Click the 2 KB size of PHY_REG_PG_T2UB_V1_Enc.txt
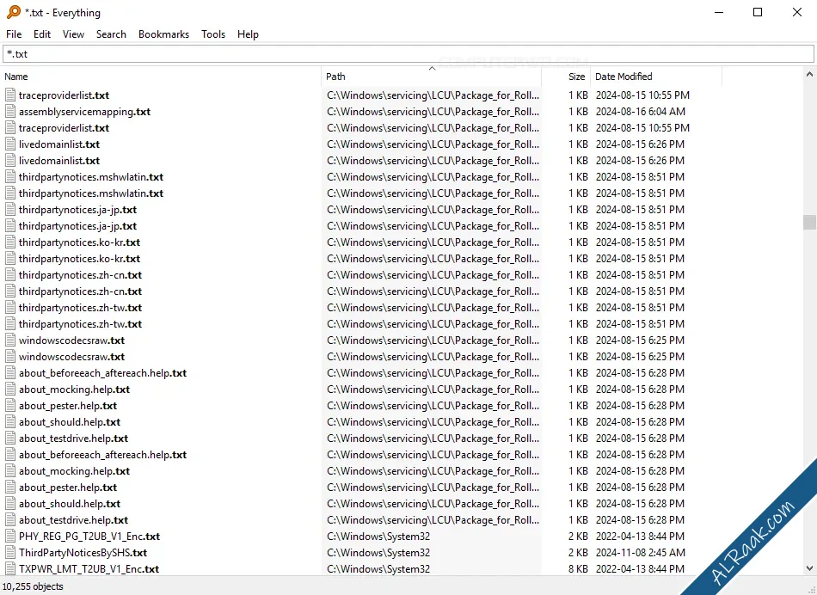The height and width of the screenshot is (595, 817). (x=578, y=537)
